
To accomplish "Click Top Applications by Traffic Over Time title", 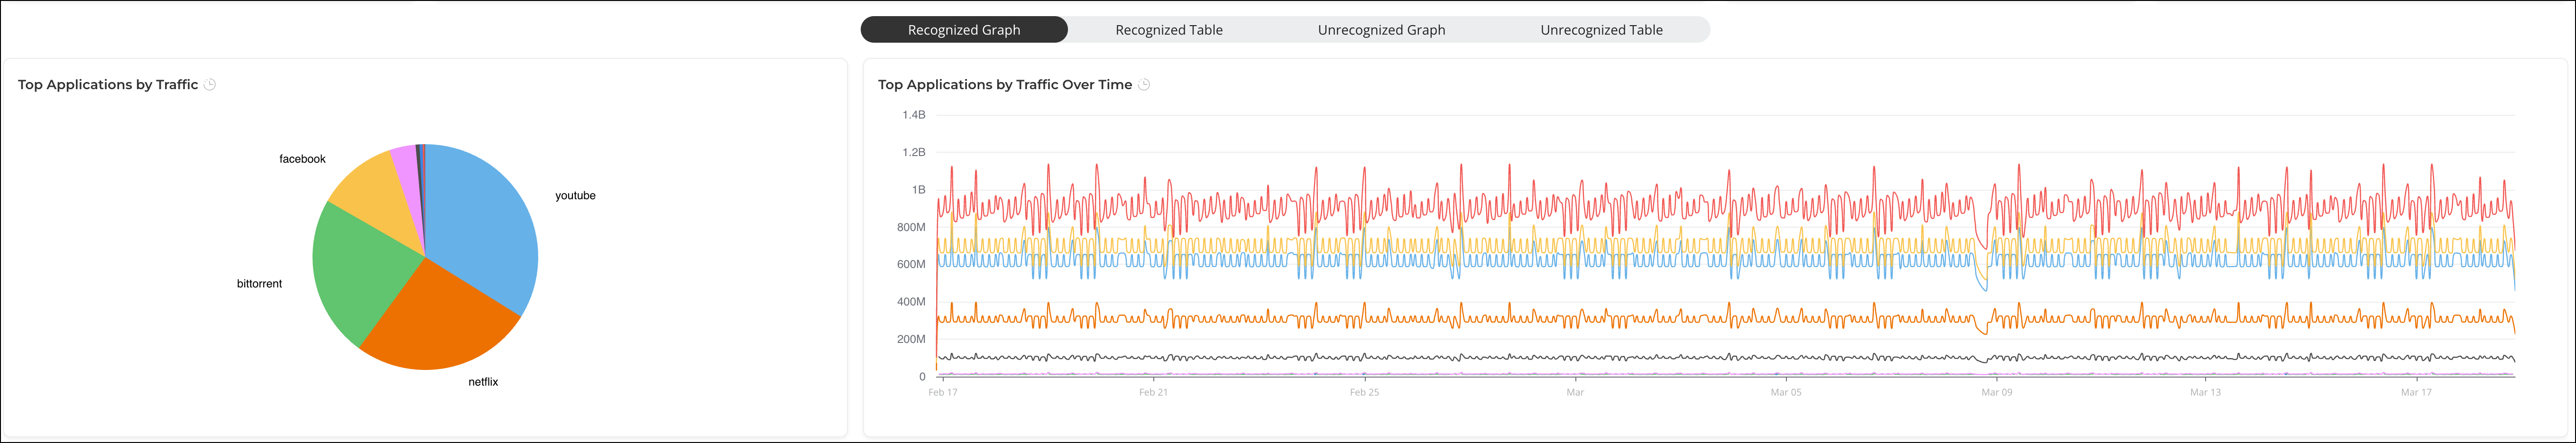I will pyautogui.click(x=1005, y=85).
